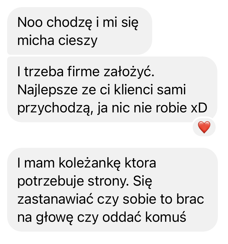Click the word 'strony.' in third bubble
The width and height of the screenshot is (228, 244).
[108, 181]
